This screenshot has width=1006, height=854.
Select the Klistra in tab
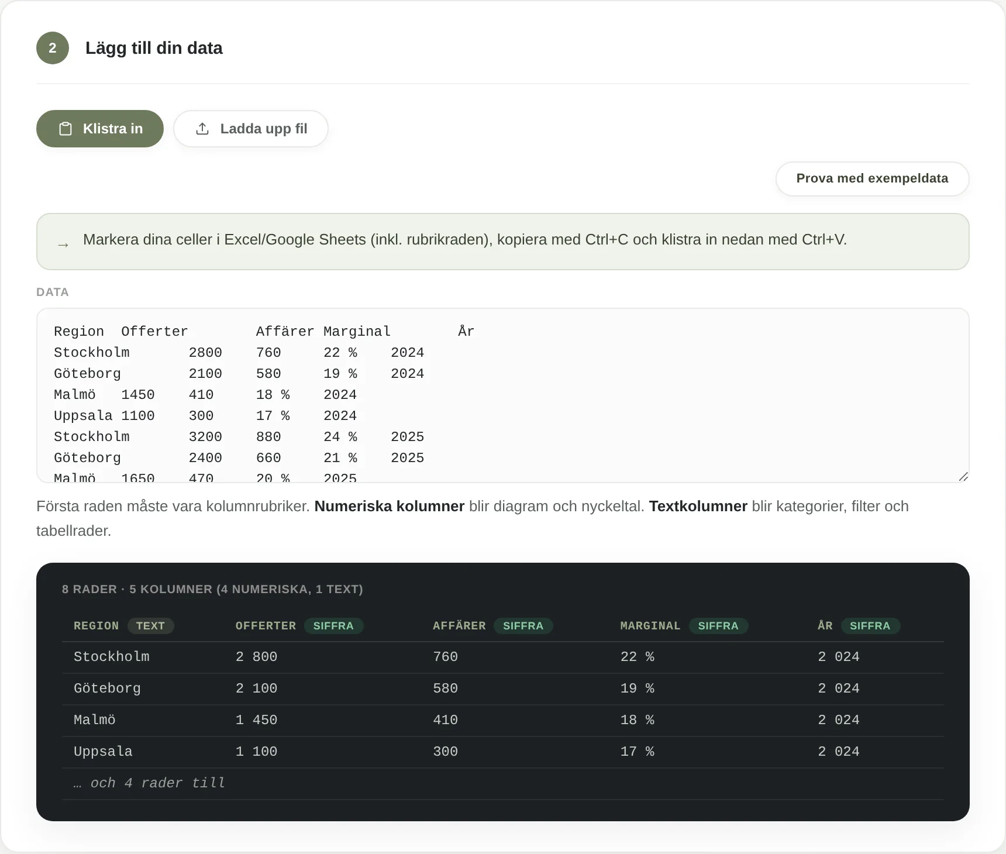tap(100, 129)
